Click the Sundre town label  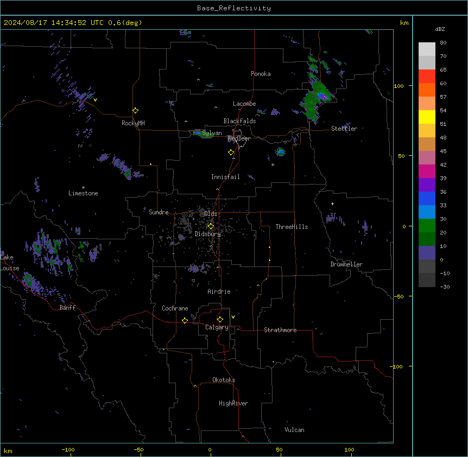(x=159, y=212)
